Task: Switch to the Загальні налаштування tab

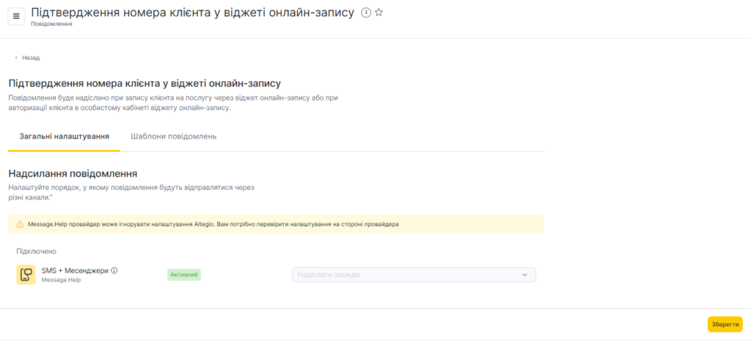Action: pyautogui.click(x=64, y=136)
